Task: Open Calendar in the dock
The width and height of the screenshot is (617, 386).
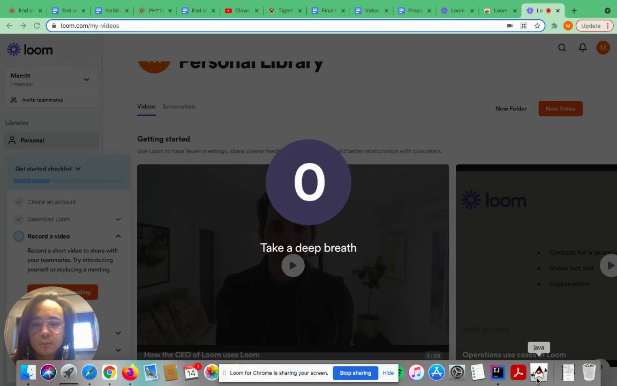Action: pyautogui.click(x=191, y=372)
